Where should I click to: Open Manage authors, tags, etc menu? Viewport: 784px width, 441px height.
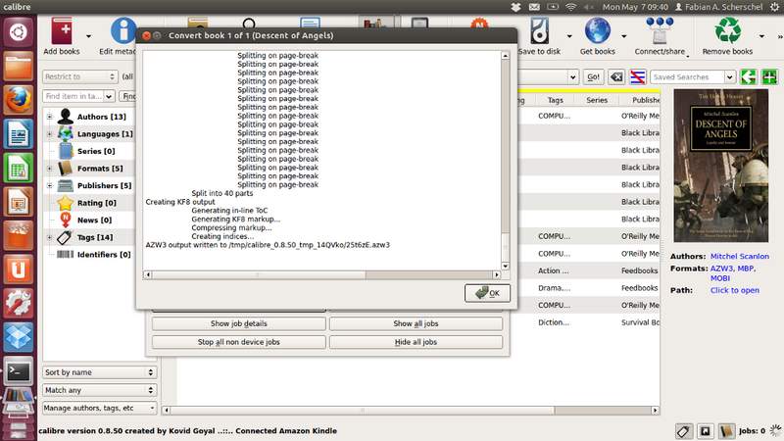100,408
